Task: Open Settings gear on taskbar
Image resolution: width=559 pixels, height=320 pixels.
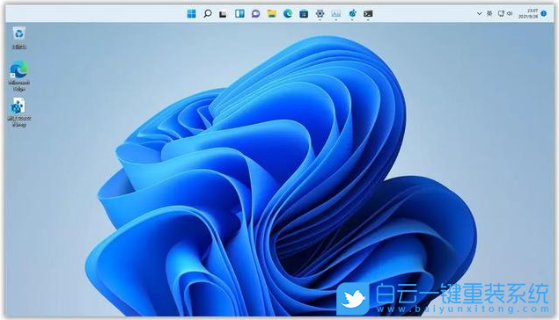Action: tap(320, 13)
